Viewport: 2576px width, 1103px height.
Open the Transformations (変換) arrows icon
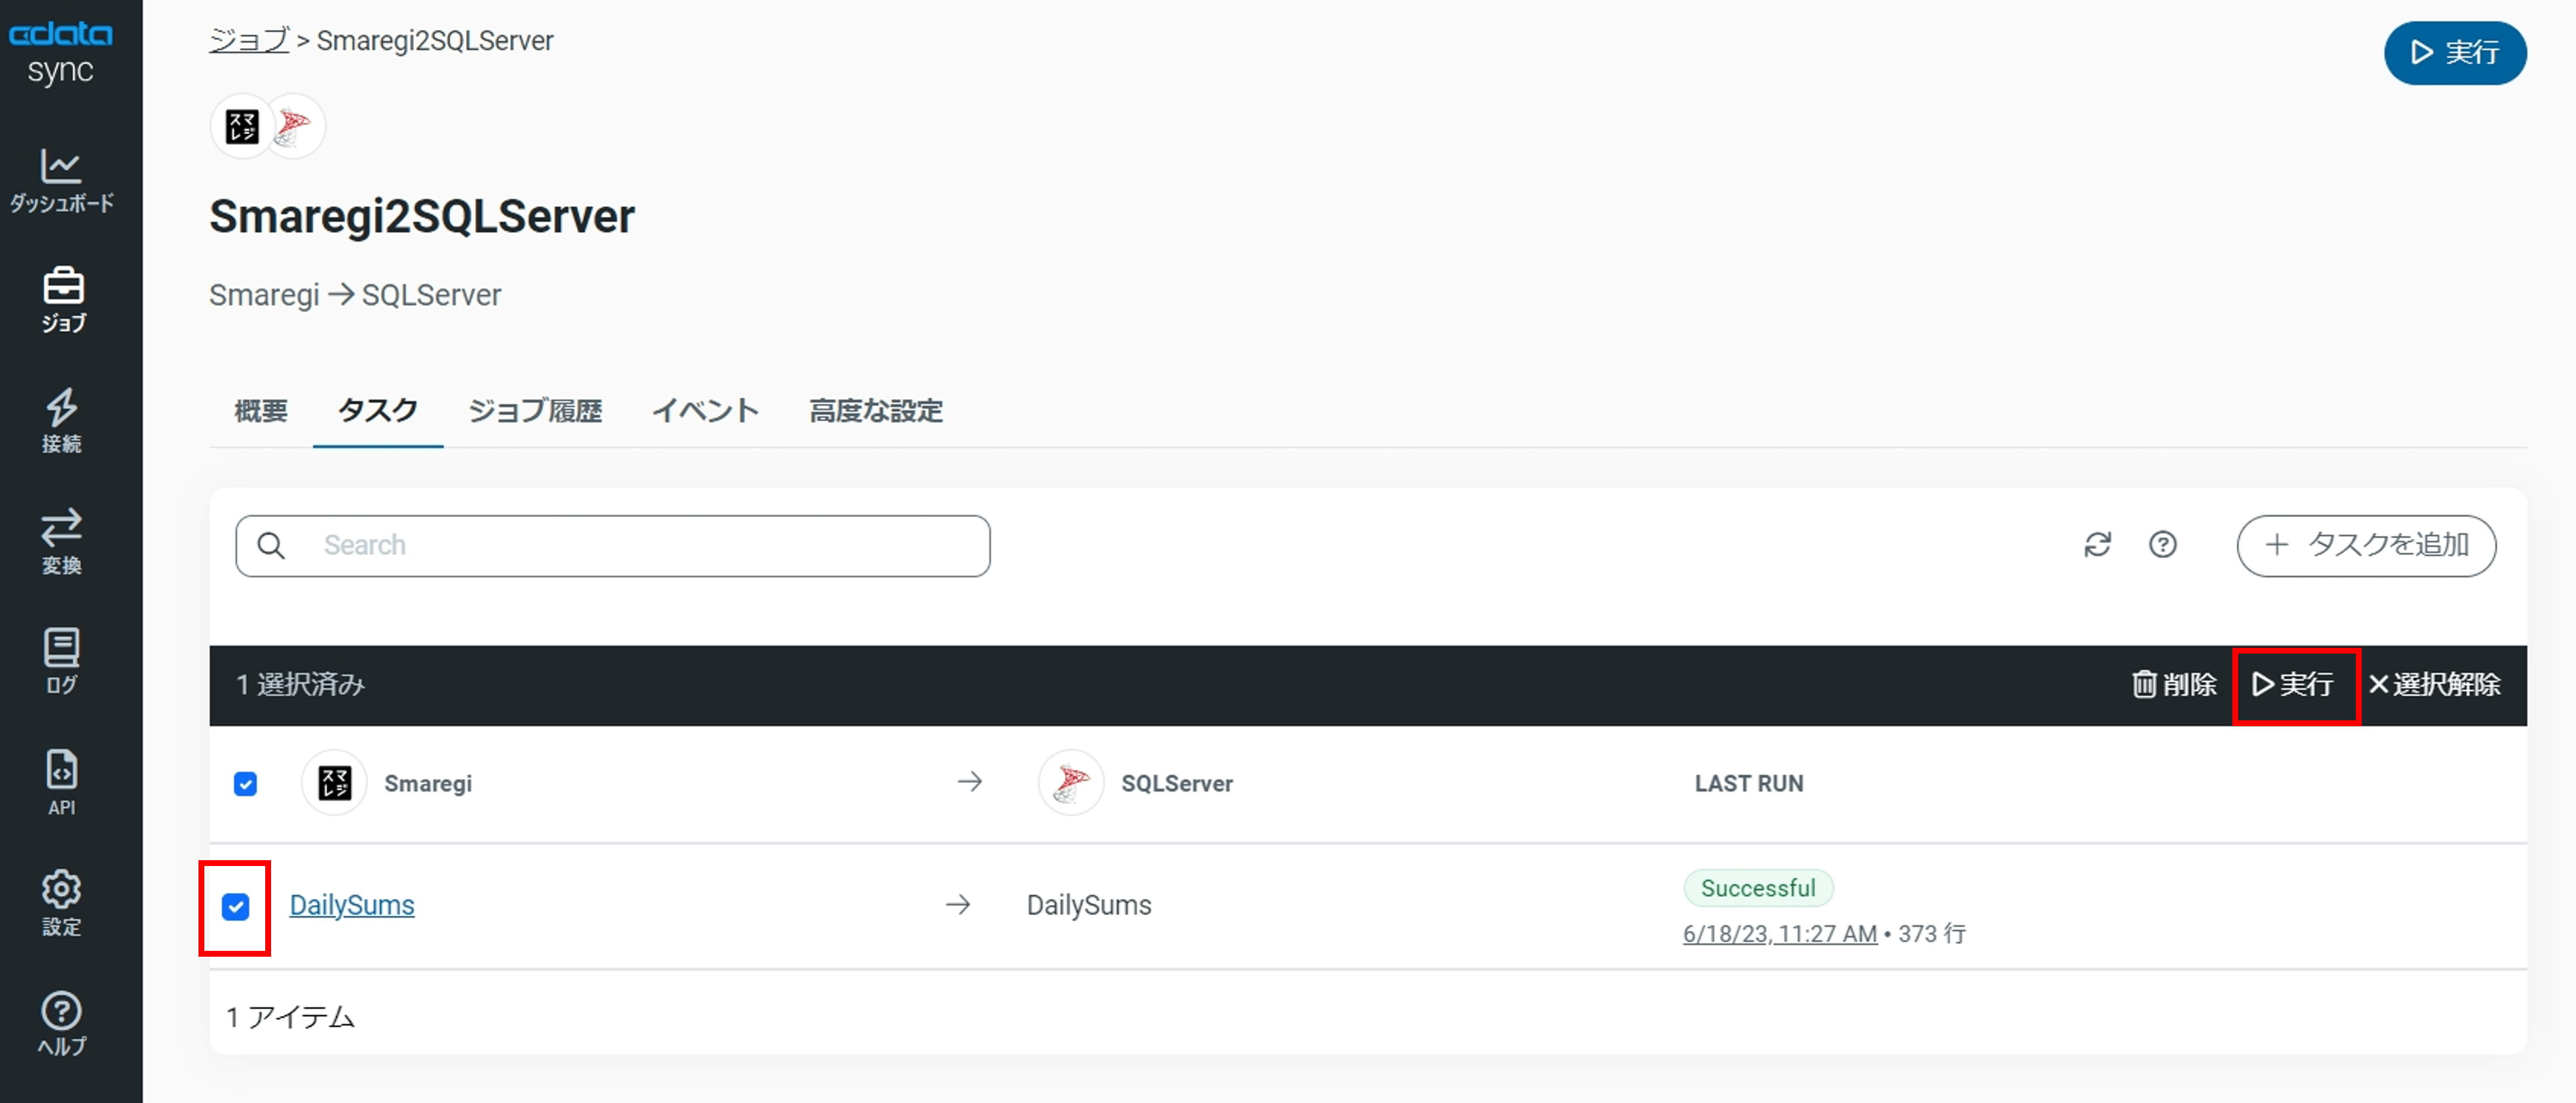pyautogui.click(x=61, y=541)
